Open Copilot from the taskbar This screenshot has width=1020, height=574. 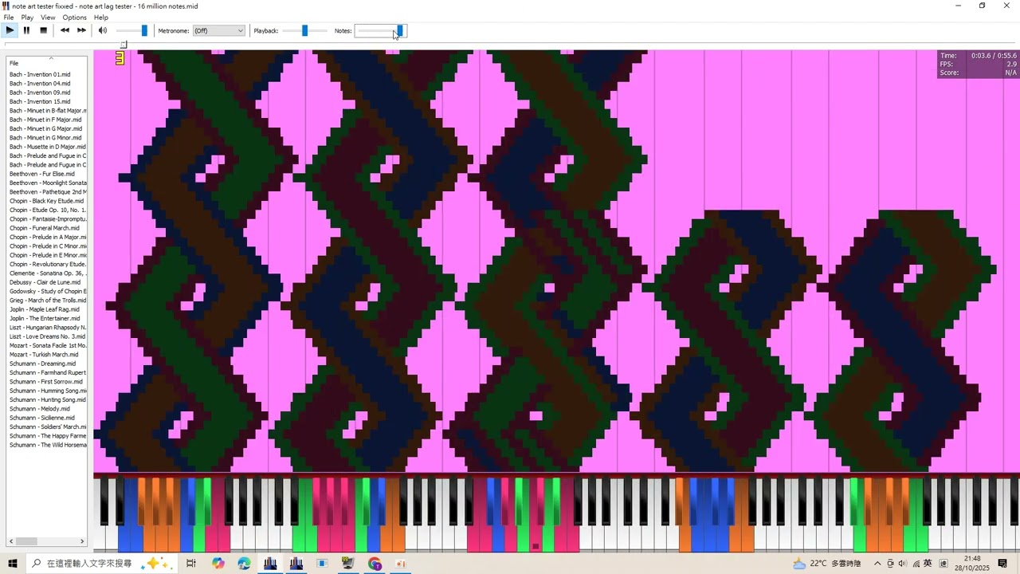pos(218,564)
